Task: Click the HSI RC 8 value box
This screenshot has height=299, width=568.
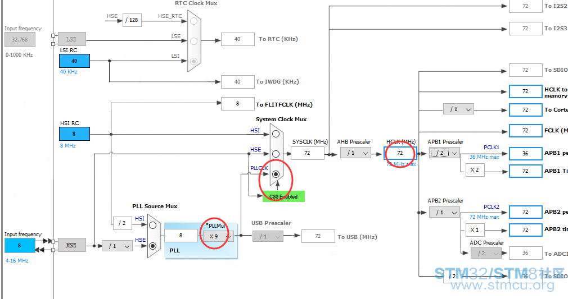Action: point(74,134)
